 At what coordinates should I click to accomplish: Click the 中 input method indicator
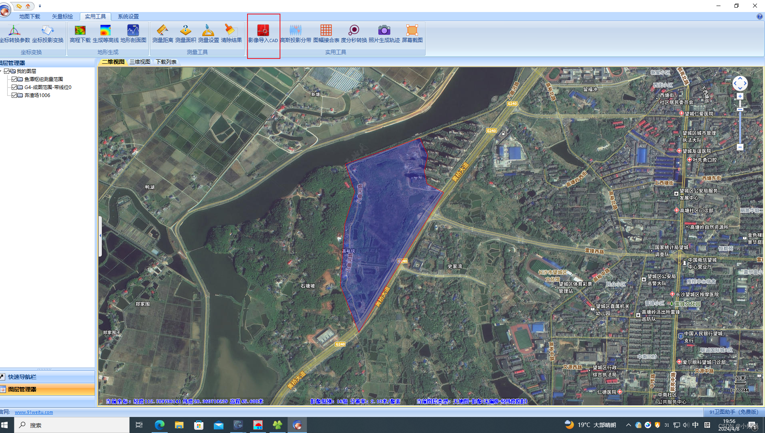695,425
